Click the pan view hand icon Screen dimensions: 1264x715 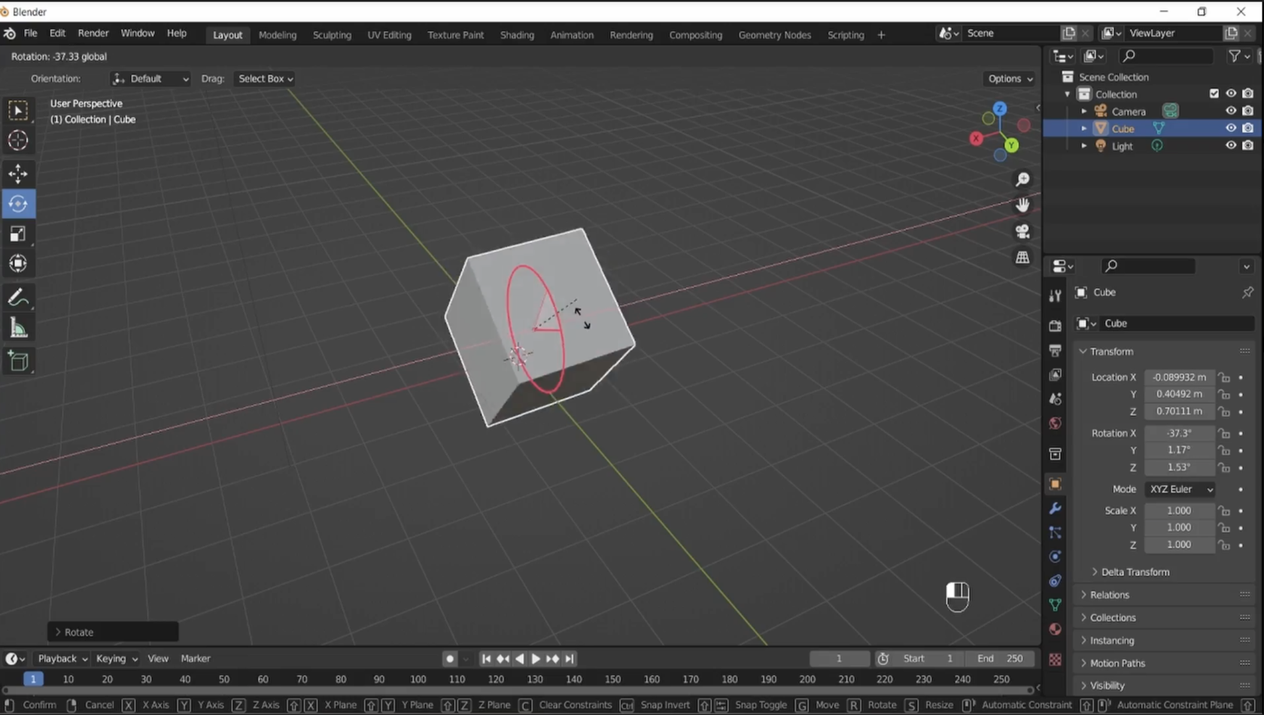pos(1022,205)
